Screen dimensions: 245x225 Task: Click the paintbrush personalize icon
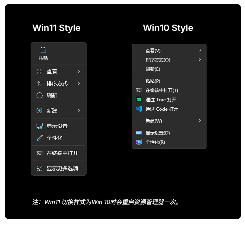point(40,138)
